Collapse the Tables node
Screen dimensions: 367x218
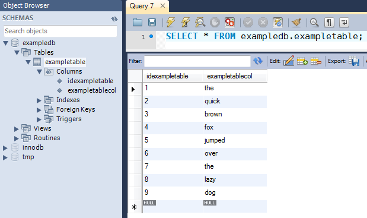[17, 52]
